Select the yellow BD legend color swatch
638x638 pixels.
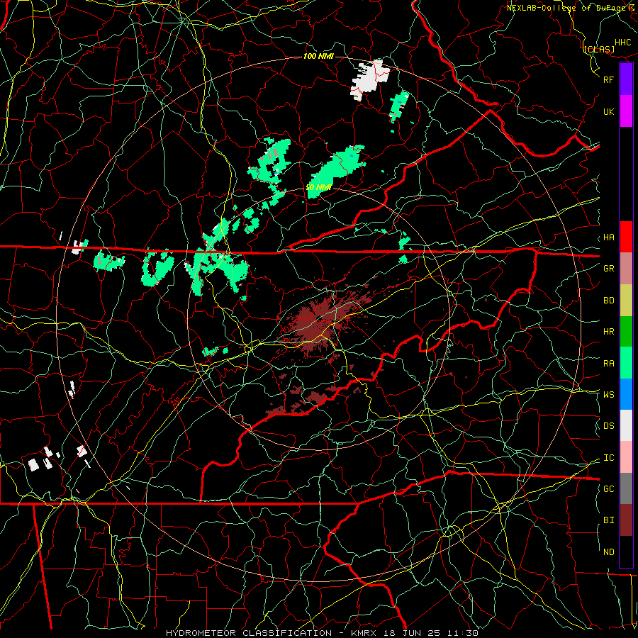click(626, 301)
